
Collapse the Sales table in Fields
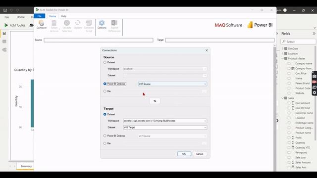(x=283, y=98)
